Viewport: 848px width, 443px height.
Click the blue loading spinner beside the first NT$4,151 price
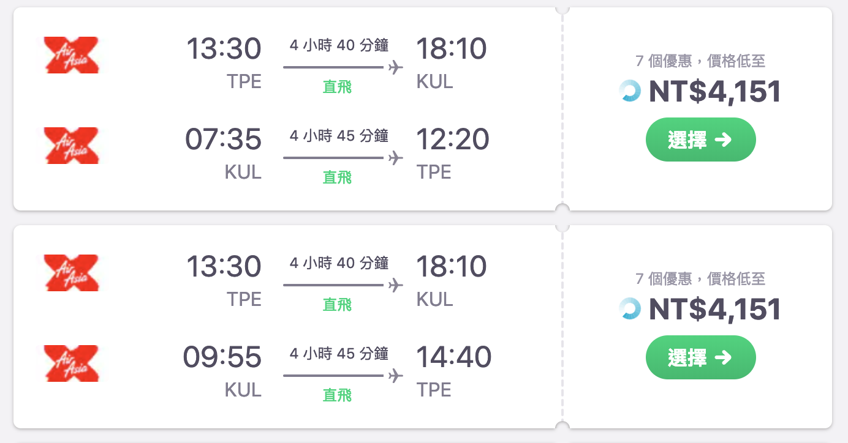(x=630, y=91)
